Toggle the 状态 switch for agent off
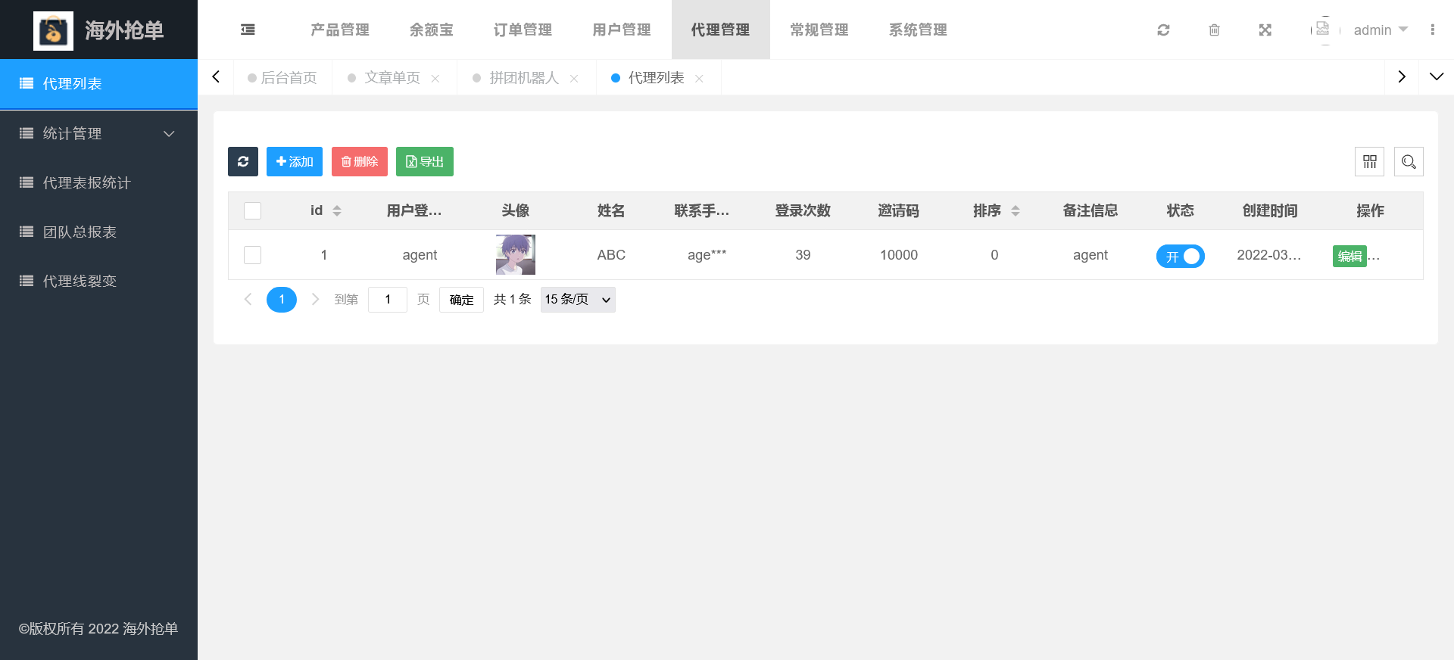Image resolution: width=1454 pixels, height=660 pixels. pos(1180,257)
